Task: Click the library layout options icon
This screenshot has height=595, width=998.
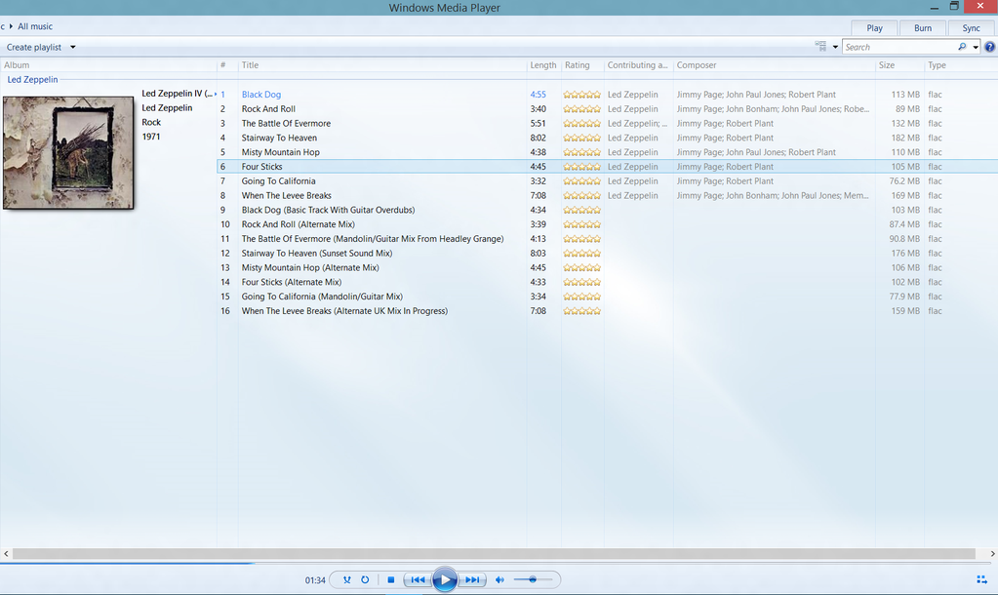Action: 819,45
